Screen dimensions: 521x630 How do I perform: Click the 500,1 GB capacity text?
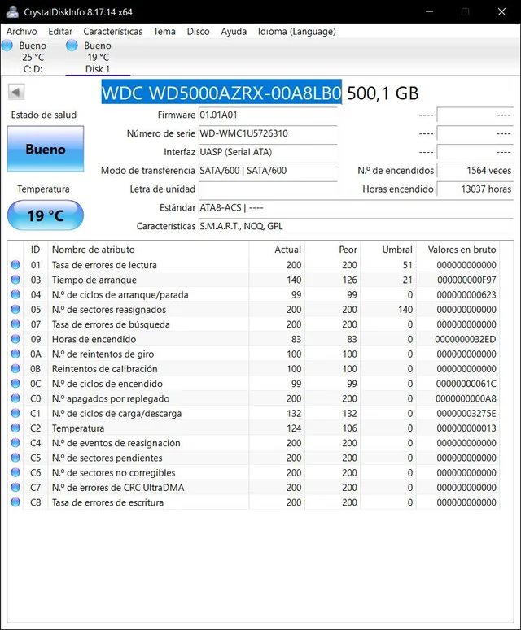(x=383, y=93)
